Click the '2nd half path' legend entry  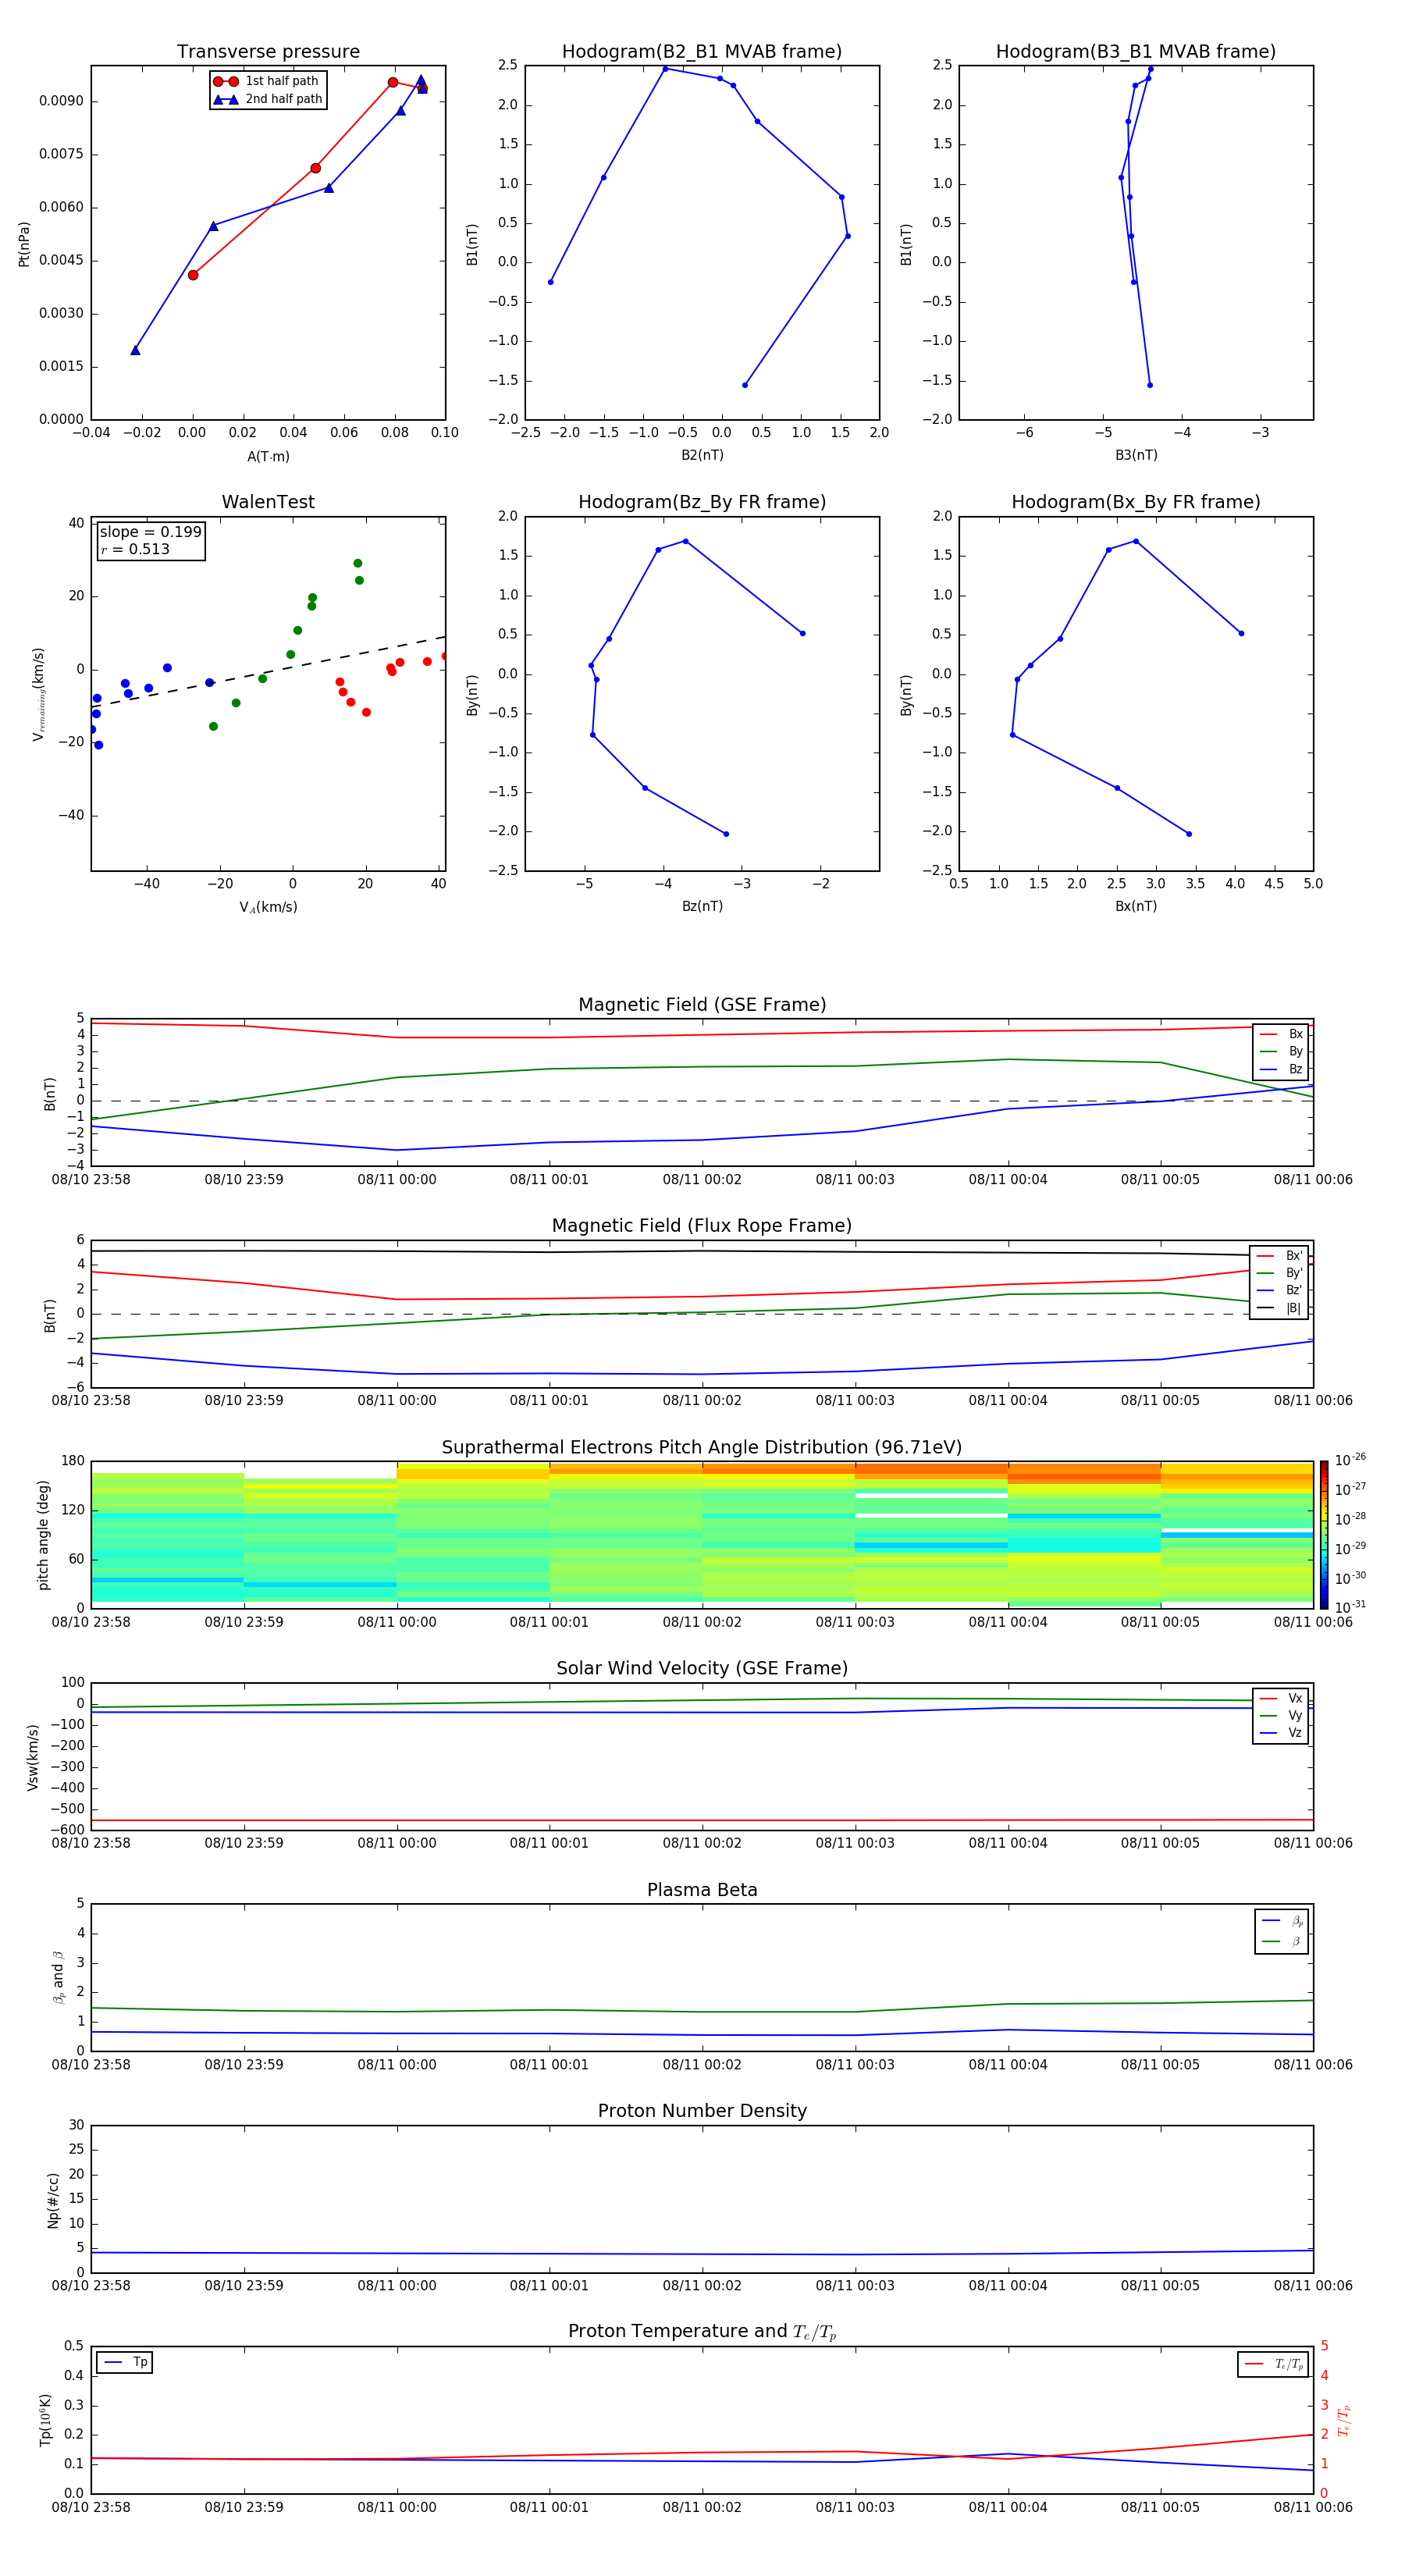click(x=268, y=99)
